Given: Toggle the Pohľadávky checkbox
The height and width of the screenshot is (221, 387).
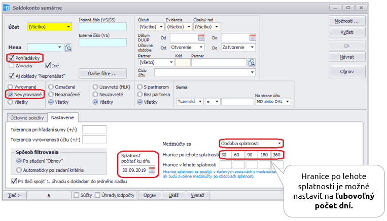Looking at the screenshot, I should pyautogui.click(x=12, y=58).
